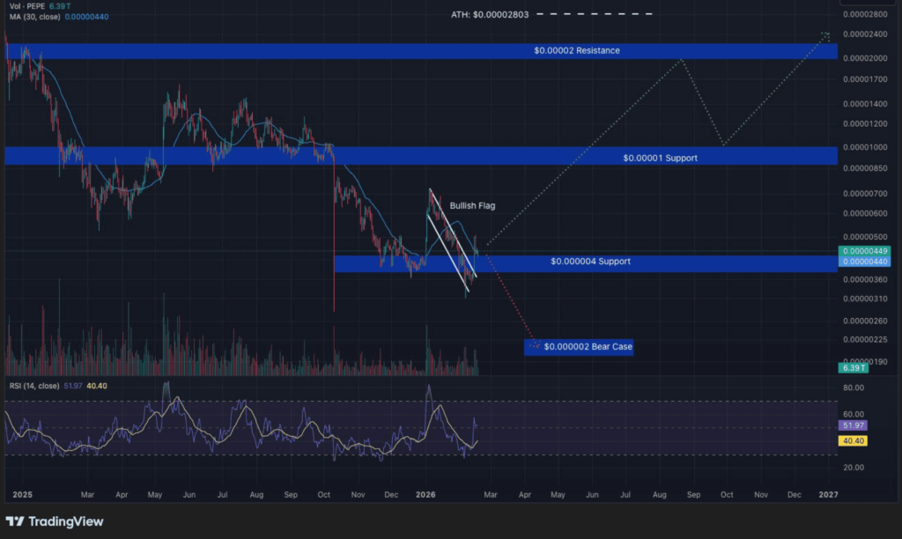
Task: Click the 0.00000700 price axis label
Action: [865, 193]
